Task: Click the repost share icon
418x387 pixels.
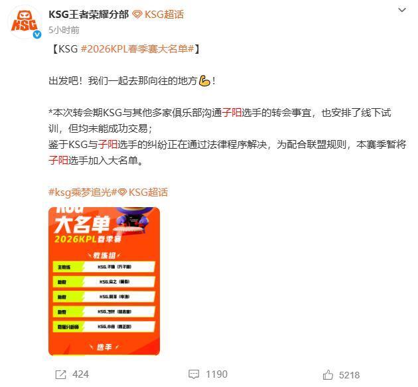Action: tap(60, 374)
